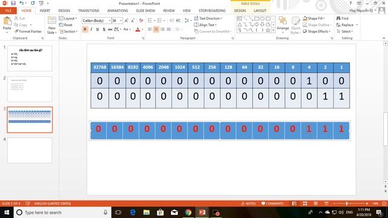Click the Undo arrow icon

tap(22, 3)
